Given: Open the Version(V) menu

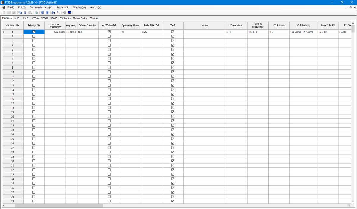Looking at the screenshot, I should click(95, 7).
